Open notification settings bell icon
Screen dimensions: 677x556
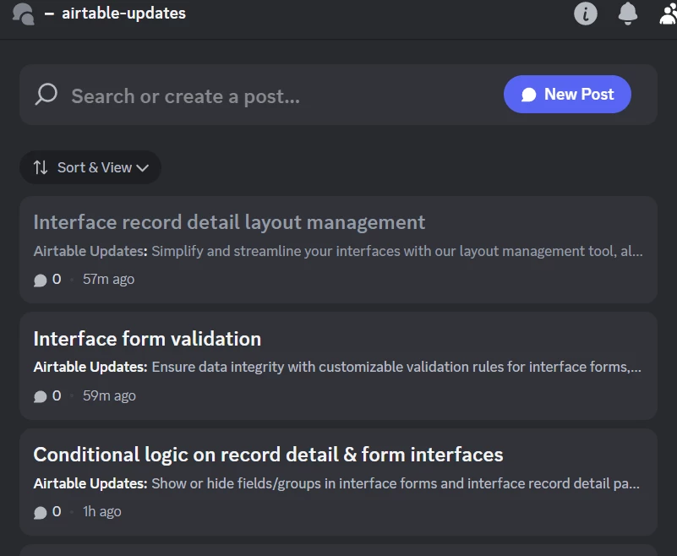coord(628,14)
